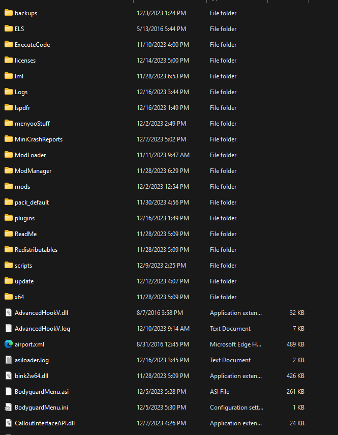
Task: Click the lml folder icon
Action: [x=9, y=76]
